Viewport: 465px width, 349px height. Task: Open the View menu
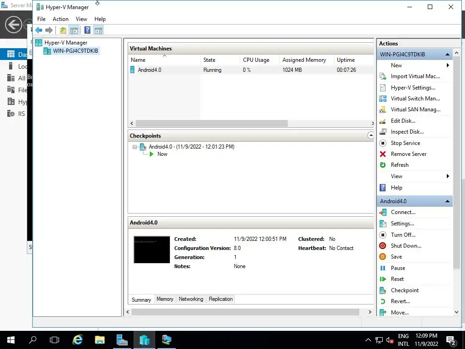[x=81, y=19]
